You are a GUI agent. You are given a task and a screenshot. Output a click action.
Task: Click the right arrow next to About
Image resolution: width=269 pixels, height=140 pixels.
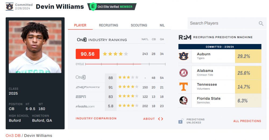[162, 119]
